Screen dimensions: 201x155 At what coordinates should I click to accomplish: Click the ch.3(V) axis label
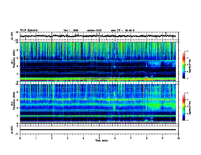[x=12, y=130]
